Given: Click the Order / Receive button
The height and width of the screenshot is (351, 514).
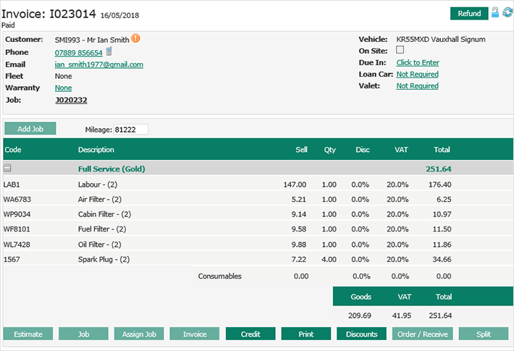Looking at the screenshot, I should click(x=423, y=334).
